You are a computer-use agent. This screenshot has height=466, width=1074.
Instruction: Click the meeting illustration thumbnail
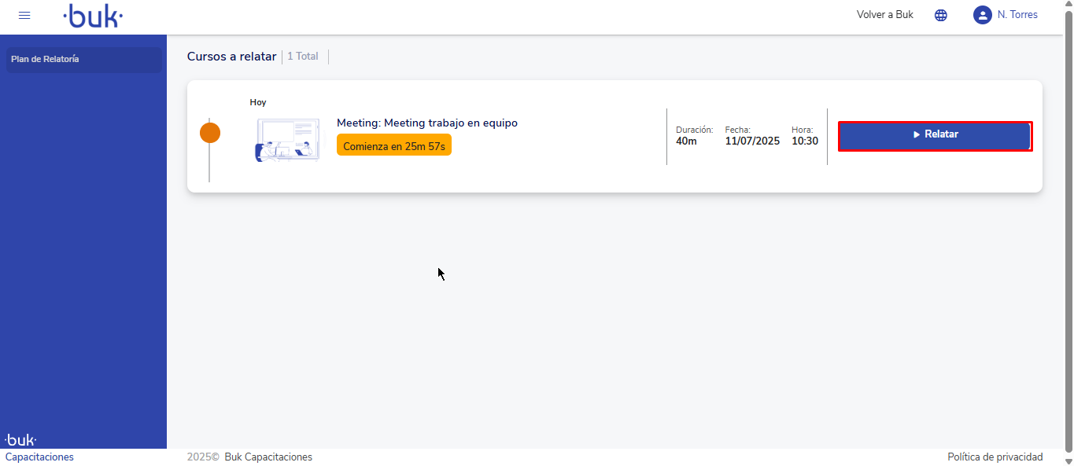pos(288,140)
